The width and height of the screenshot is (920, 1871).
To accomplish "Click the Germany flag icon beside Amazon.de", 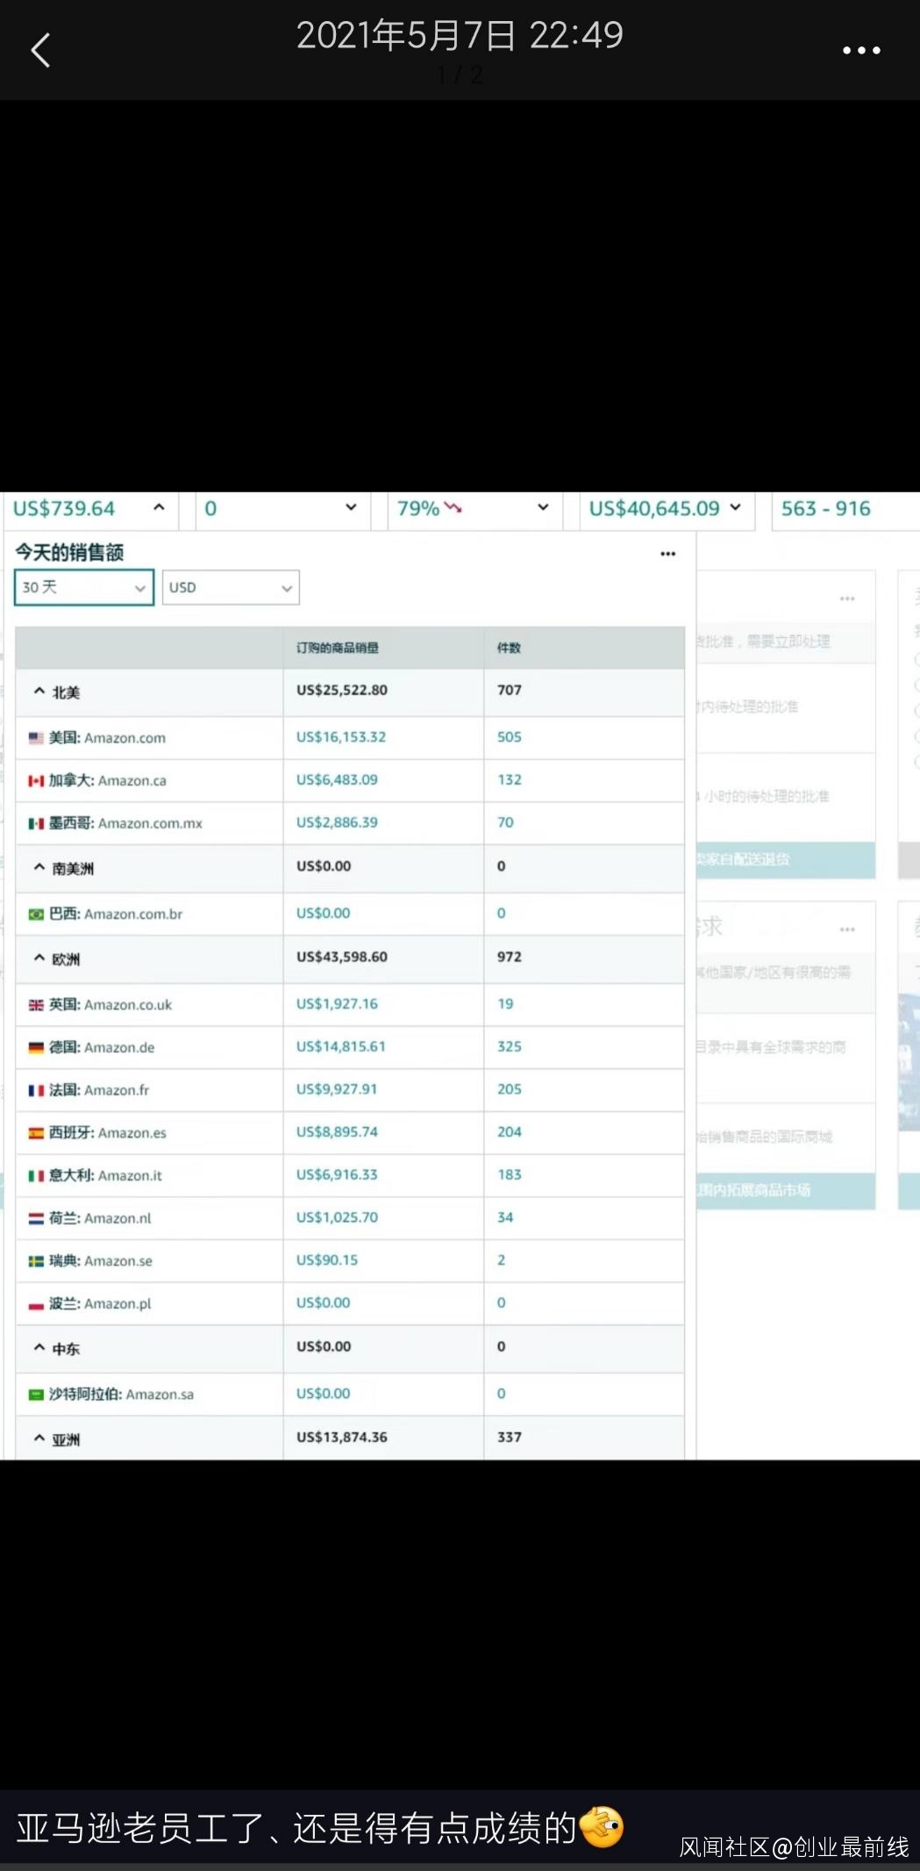I will point(36,1048).
